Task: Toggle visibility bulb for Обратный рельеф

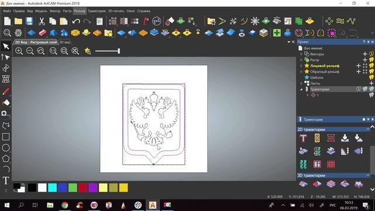Action: (371, 72)
